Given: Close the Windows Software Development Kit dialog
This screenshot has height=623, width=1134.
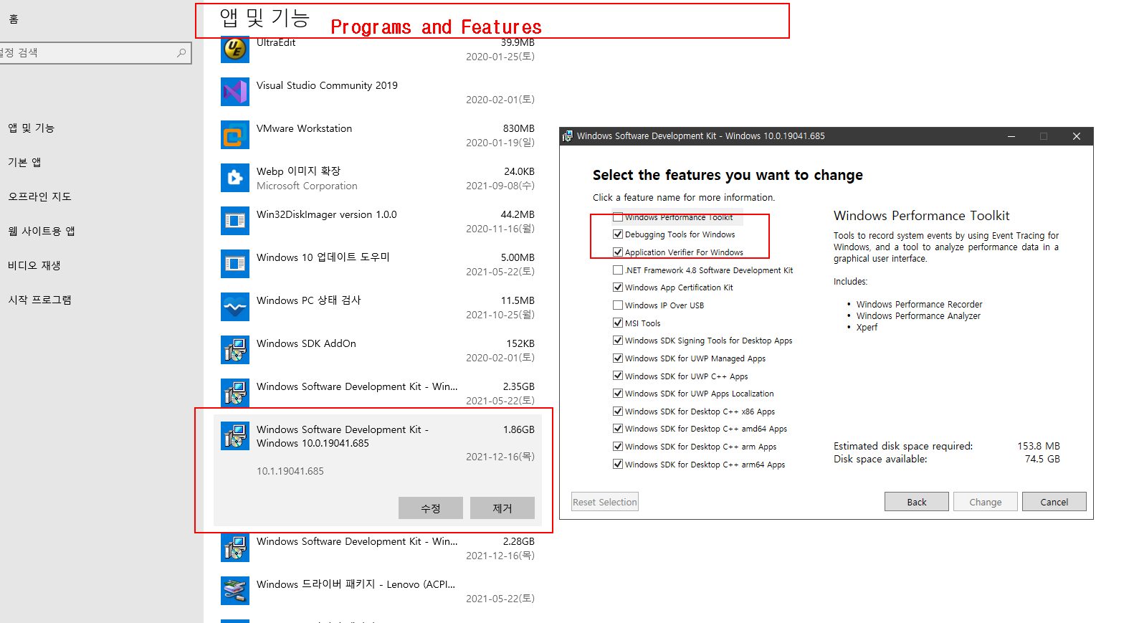Looking at the screenshot, I should 1076,136.
